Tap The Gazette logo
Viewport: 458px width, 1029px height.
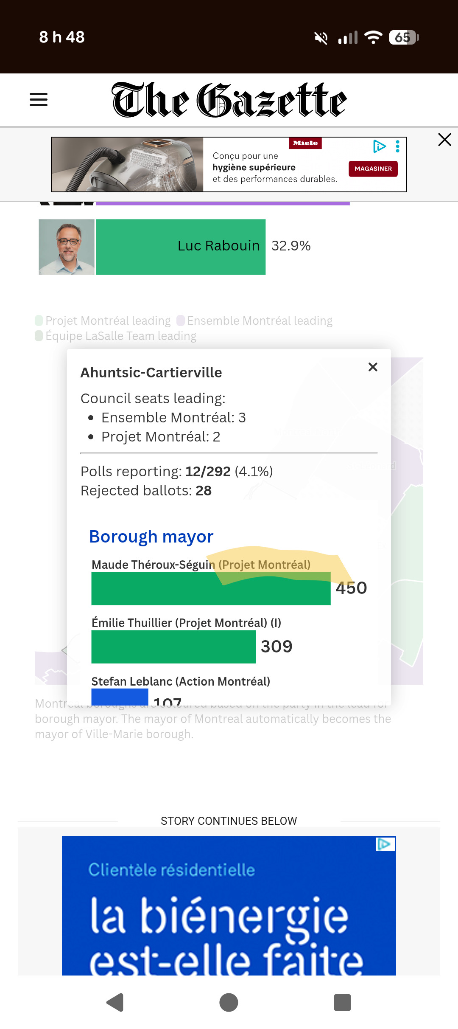point(229,100)
